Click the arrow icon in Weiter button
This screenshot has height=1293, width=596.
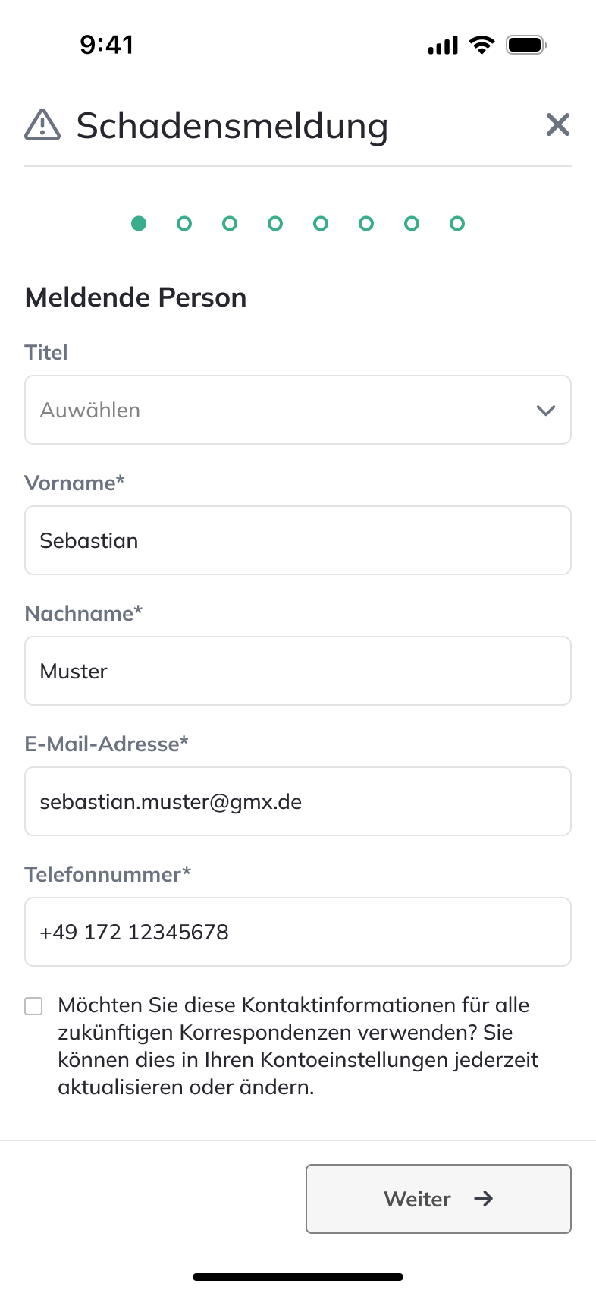483,1198
